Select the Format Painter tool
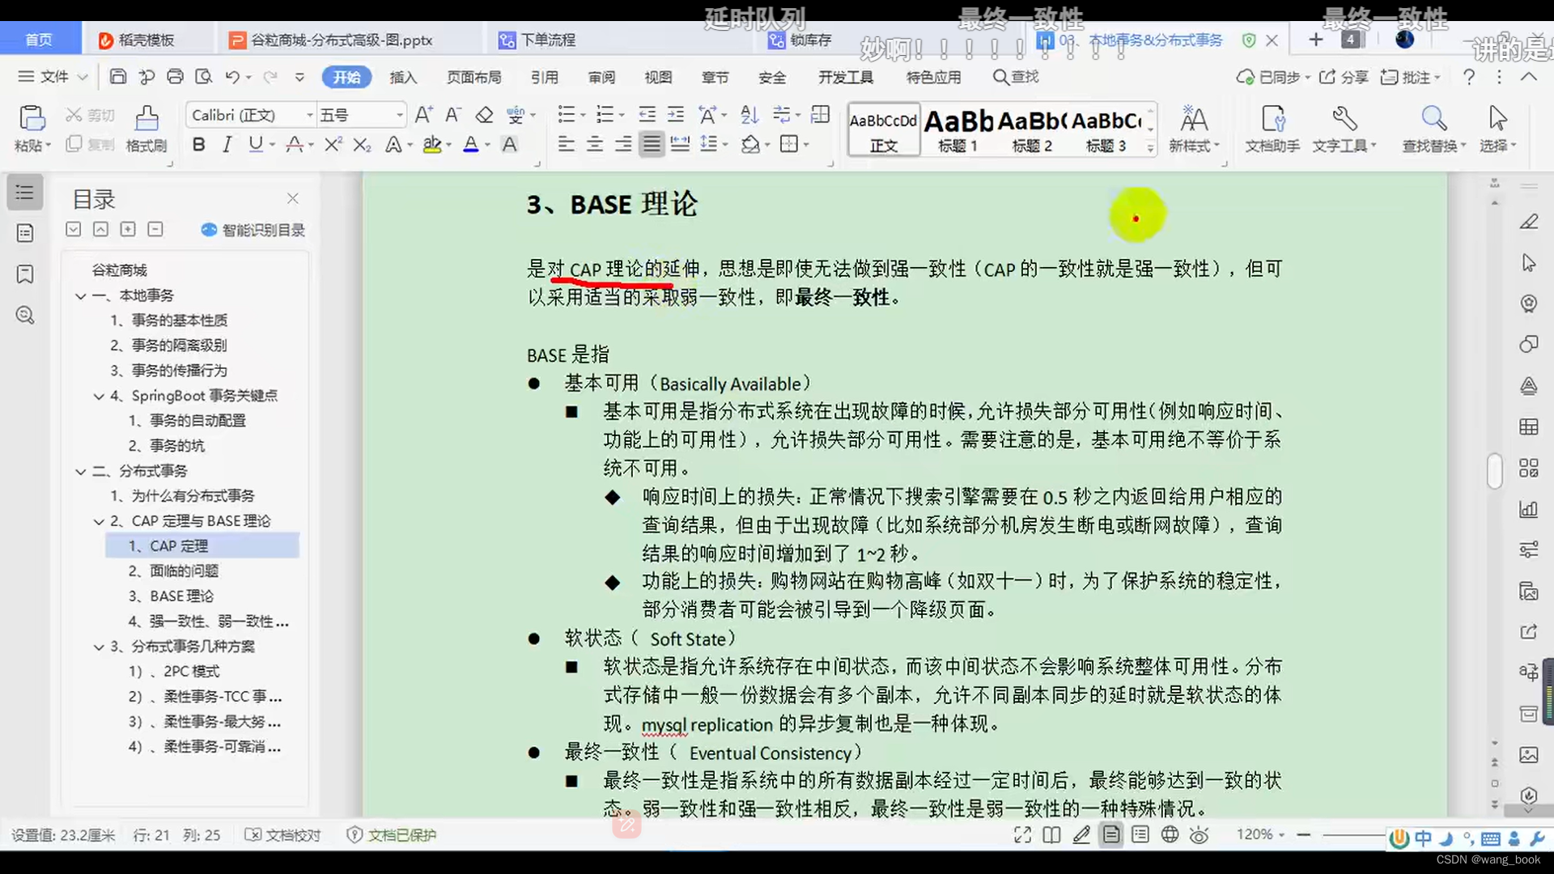 [x=146, y=129]
